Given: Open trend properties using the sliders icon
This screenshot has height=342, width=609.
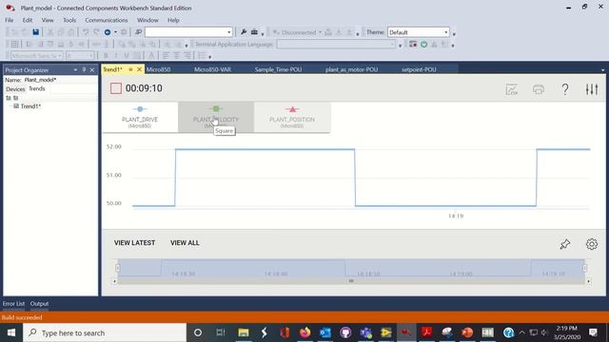Looking at the screenshot, I should (x=592, y=89).
